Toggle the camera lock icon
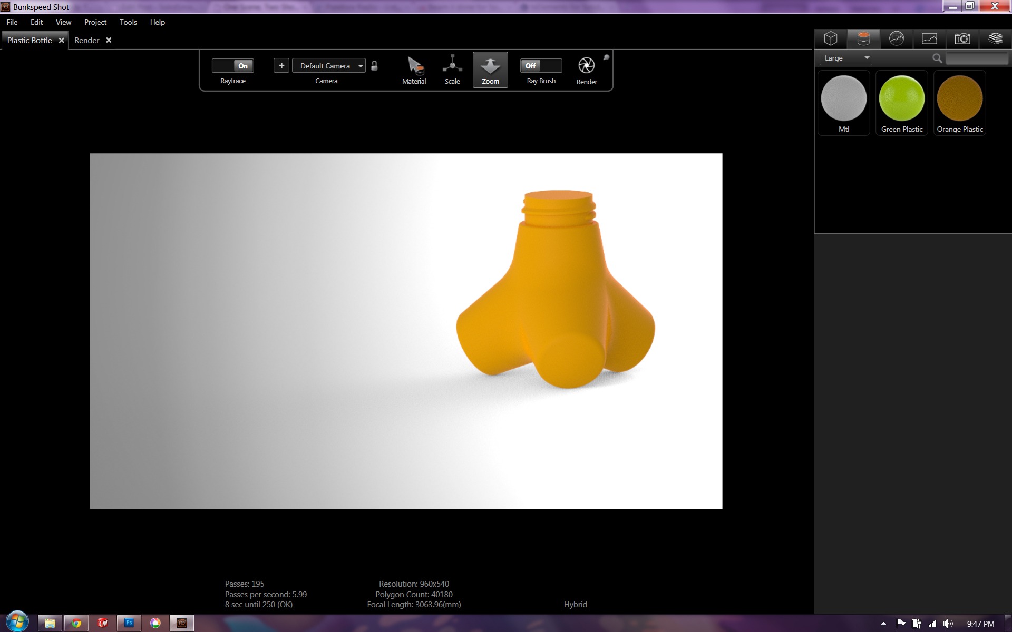The image size is (1012, 632). click(374, 66)
